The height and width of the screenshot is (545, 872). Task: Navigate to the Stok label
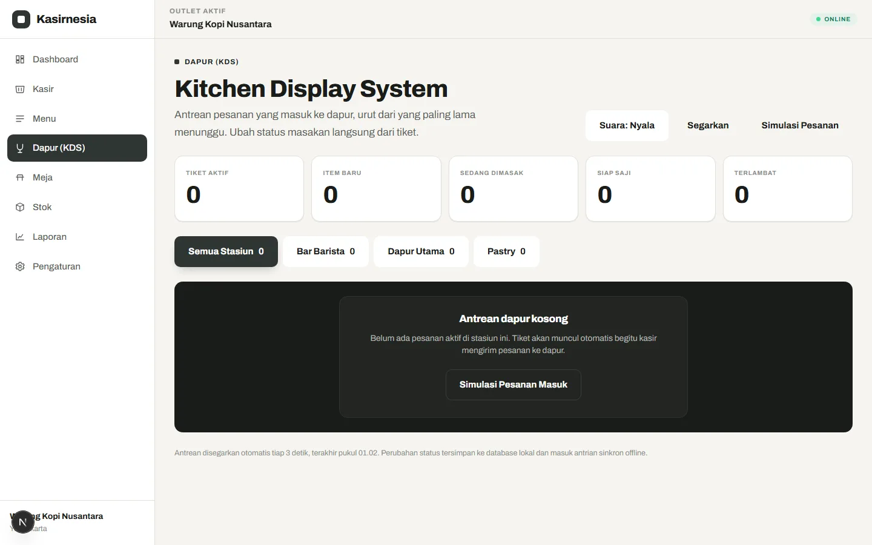(42, 207)
